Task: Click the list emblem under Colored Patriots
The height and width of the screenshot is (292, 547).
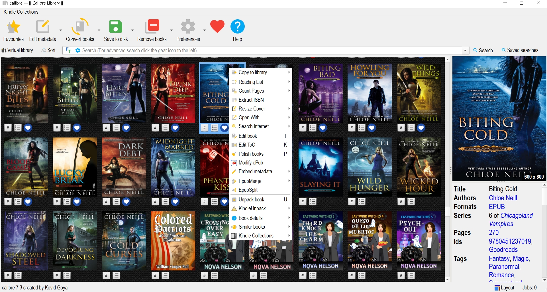Action: pyautogui.click(x=165, y=276)
